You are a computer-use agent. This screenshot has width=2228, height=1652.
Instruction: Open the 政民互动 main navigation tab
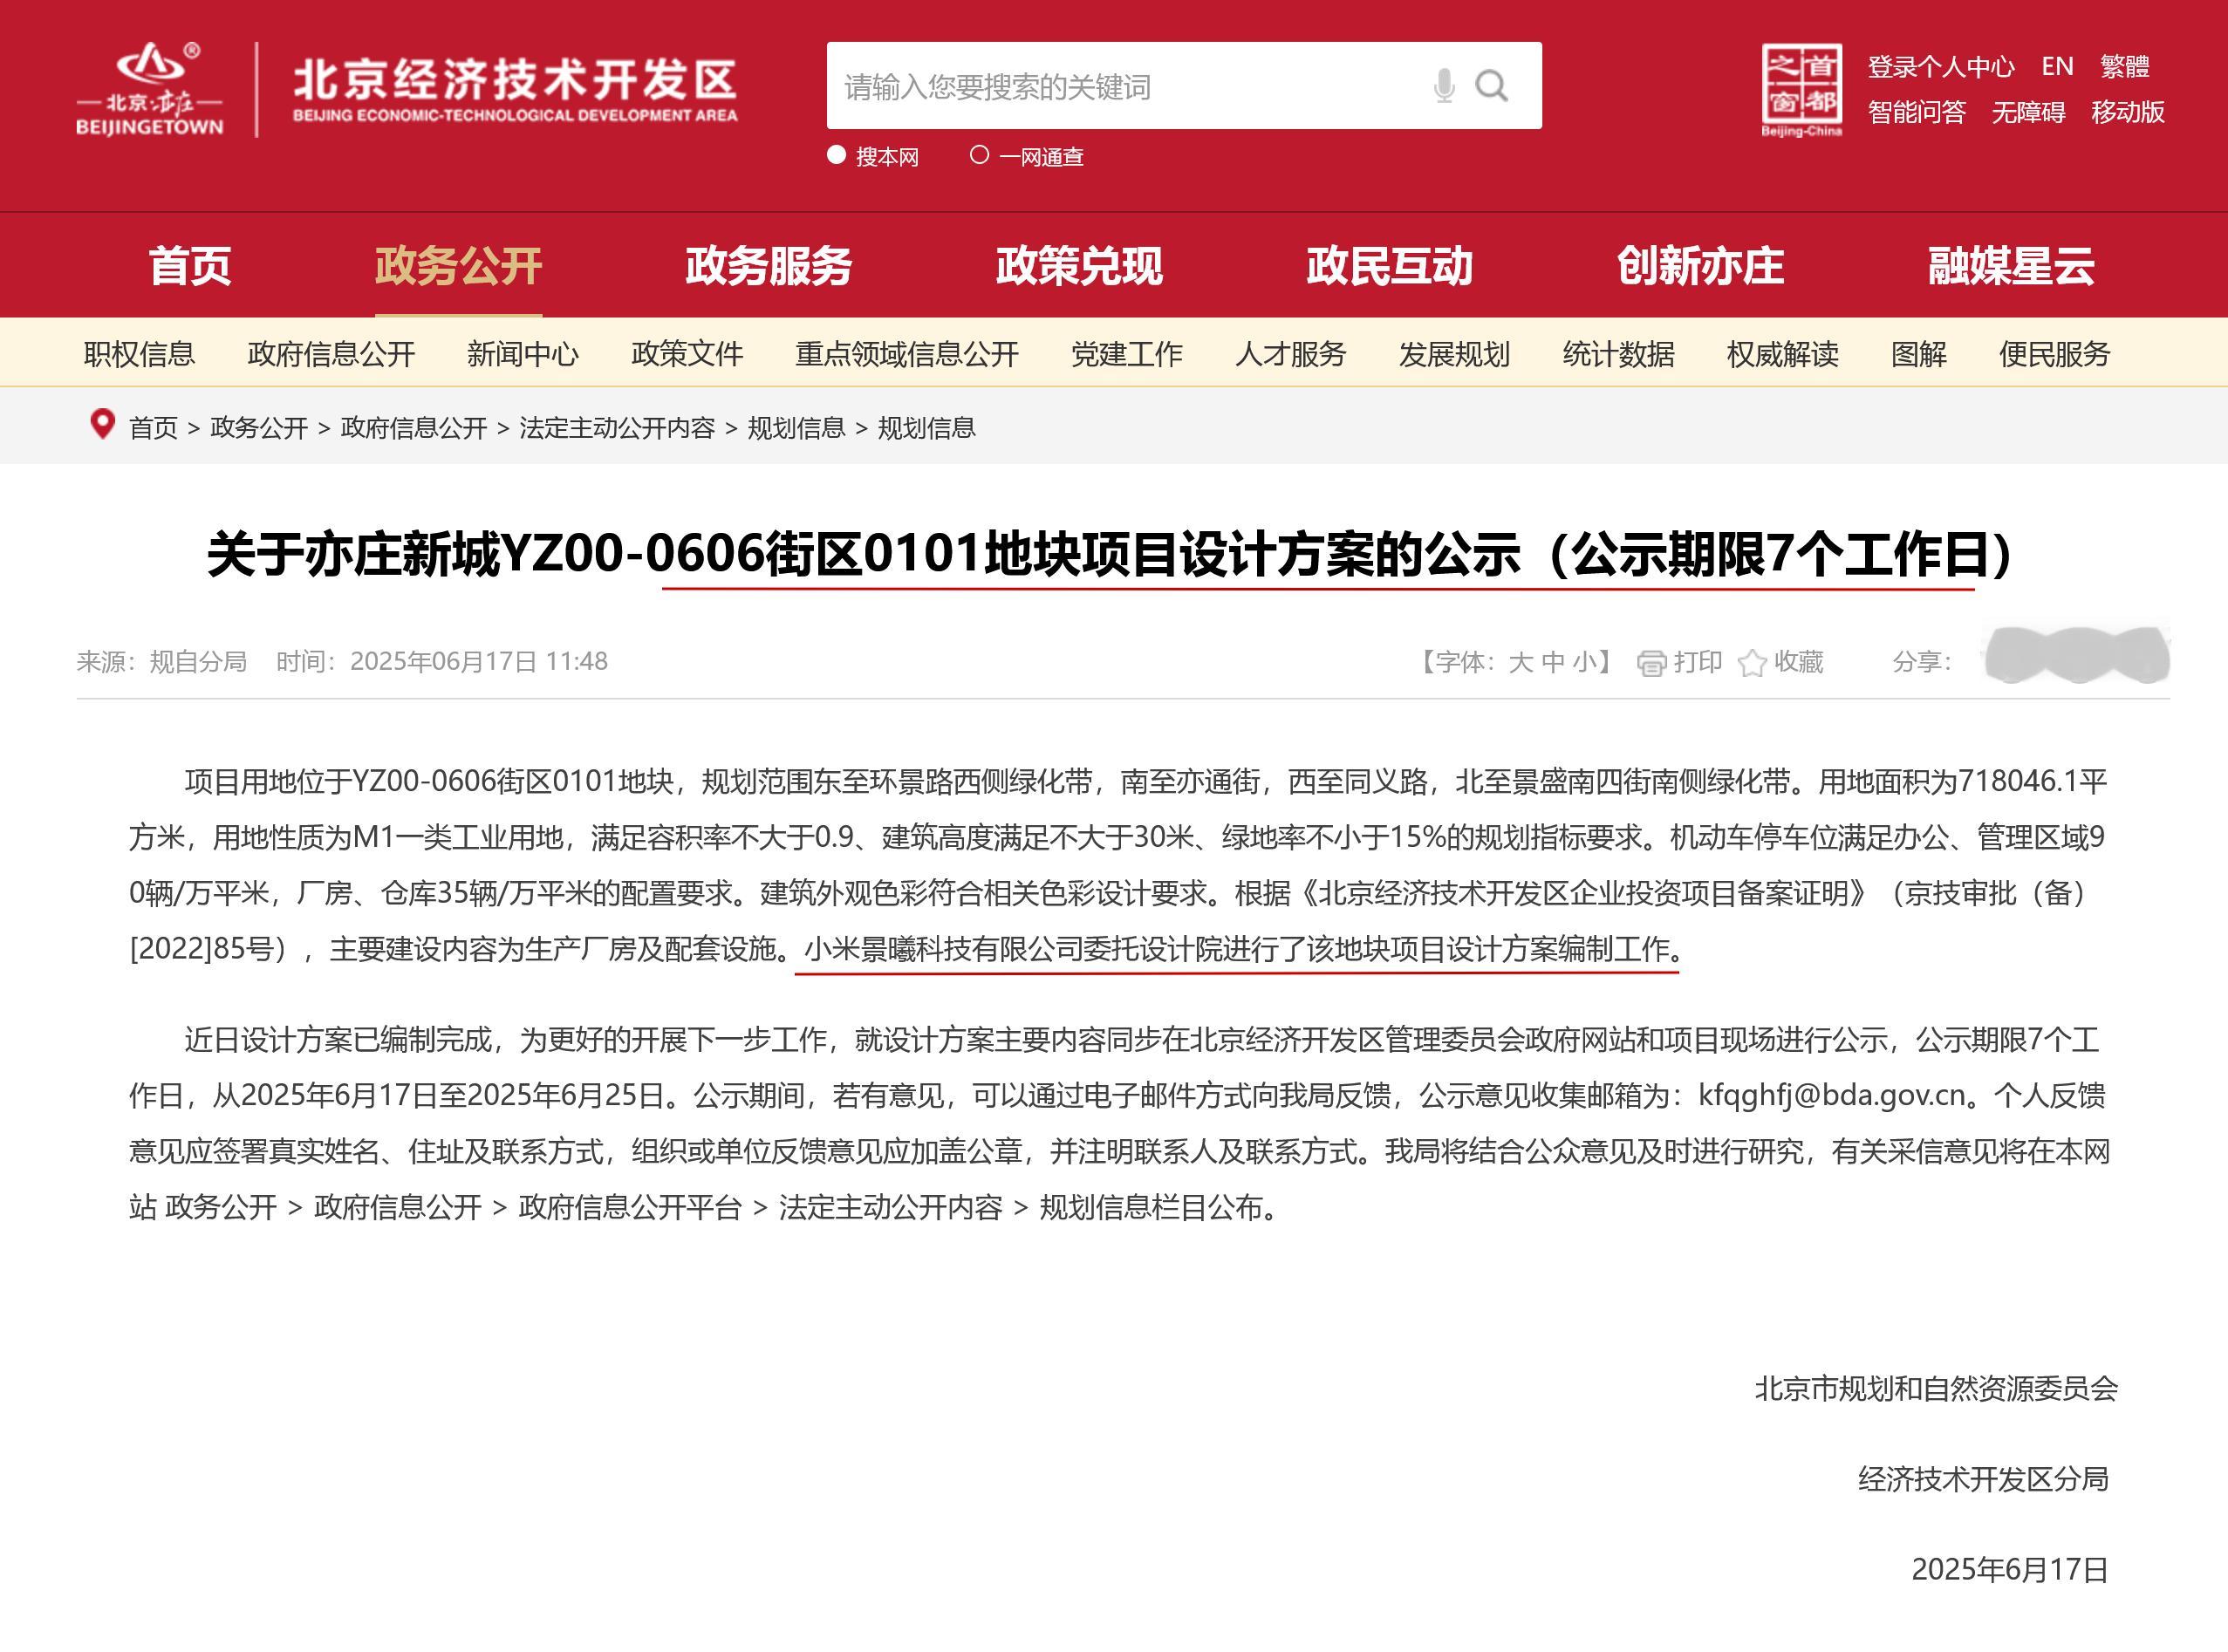click(1390, 266)
